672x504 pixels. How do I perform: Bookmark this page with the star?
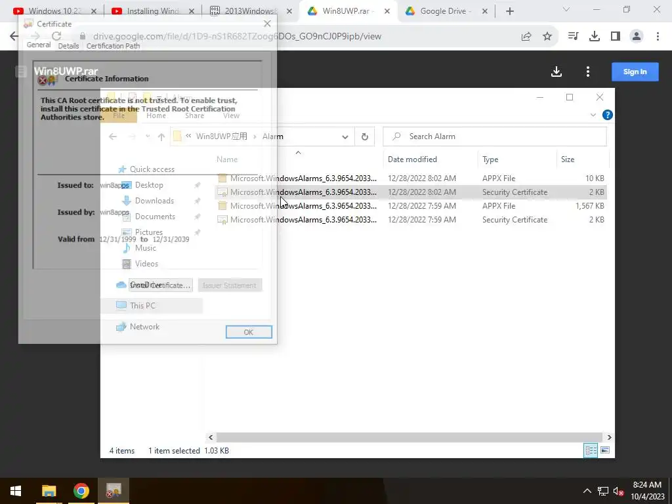point(547,37)
